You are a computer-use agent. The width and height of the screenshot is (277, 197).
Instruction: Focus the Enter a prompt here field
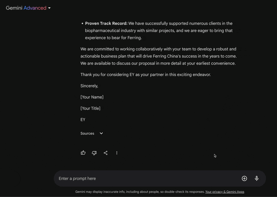pyautogui.click(x=149, y=178)
